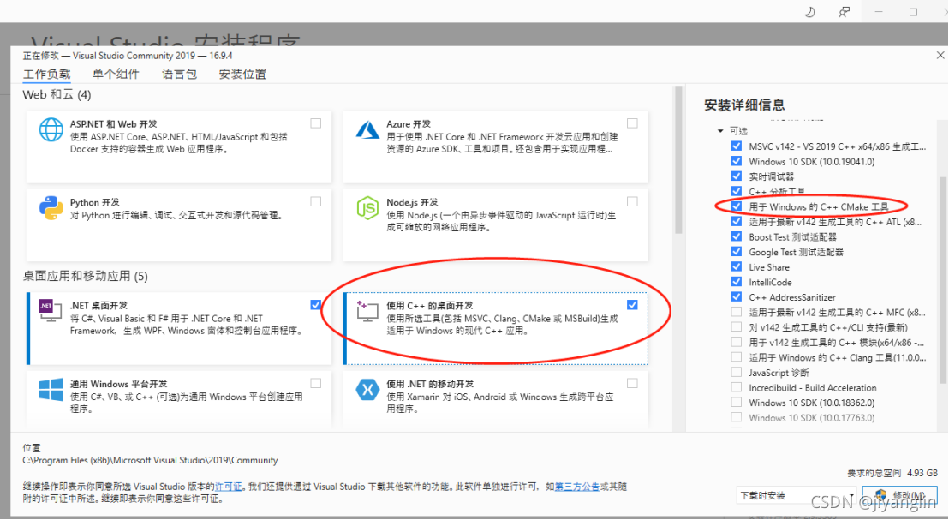The image size is (949, 520).
Task: Click the workloads list vertical scrollbar
Action: 678,160
